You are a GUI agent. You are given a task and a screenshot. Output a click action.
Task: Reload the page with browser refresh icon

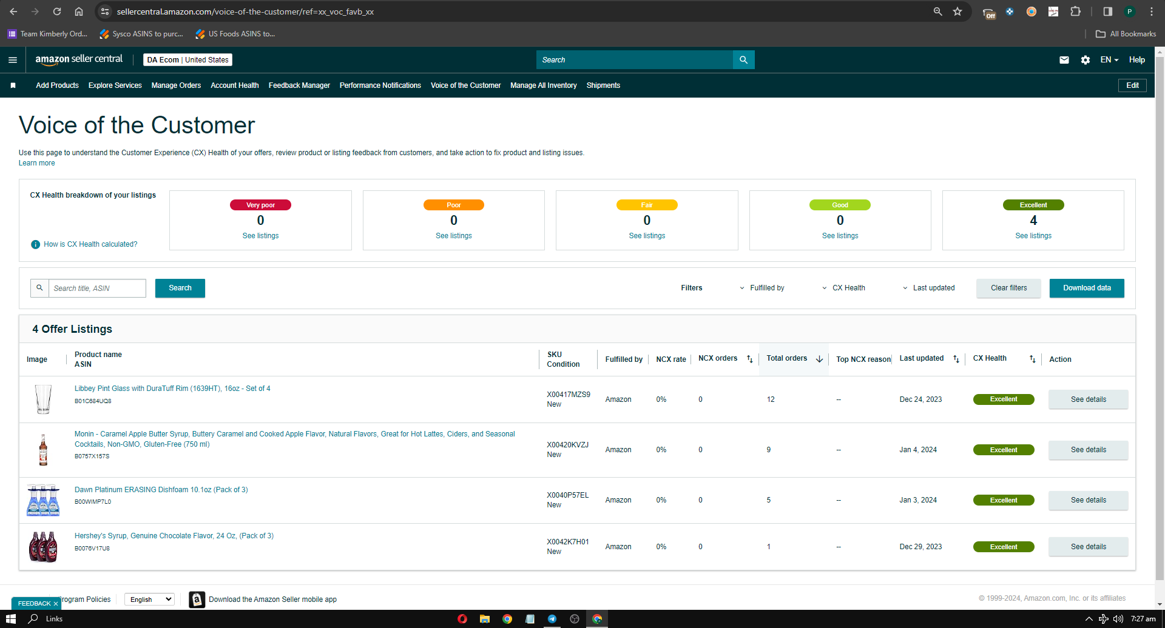tap(57, 12)
